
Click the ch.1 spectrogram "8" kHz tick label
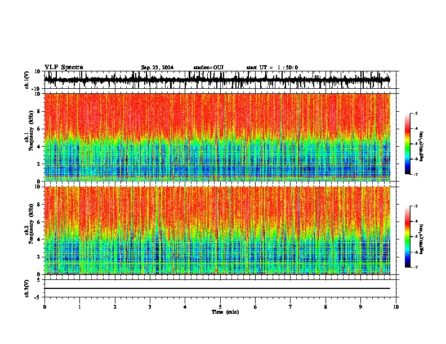39,111
